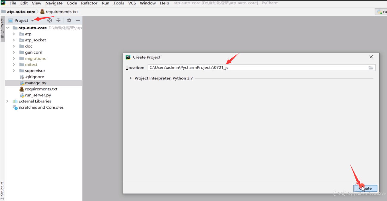Image resolution: width=387 pixels, height=201 pixels.
Task: Select requirements.txt in project tree
Action: pos(41,89)
